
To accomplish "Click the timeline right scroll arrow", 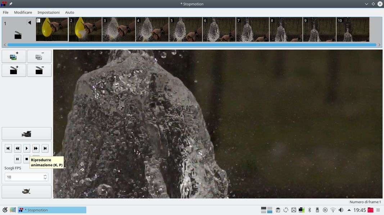I will 379,45.
